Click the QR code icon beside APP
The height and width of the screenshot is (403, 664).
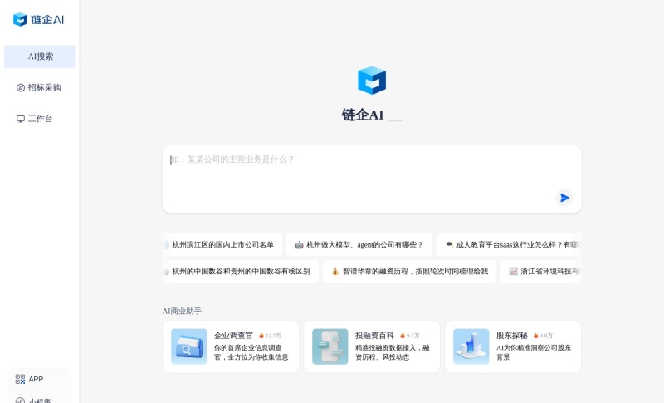tap(20, 379)
